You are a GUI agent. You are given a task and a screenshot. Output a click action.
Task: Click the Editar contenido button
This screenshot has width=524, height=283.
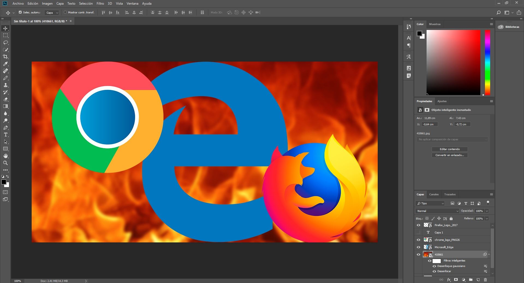[x=450, y=149]
